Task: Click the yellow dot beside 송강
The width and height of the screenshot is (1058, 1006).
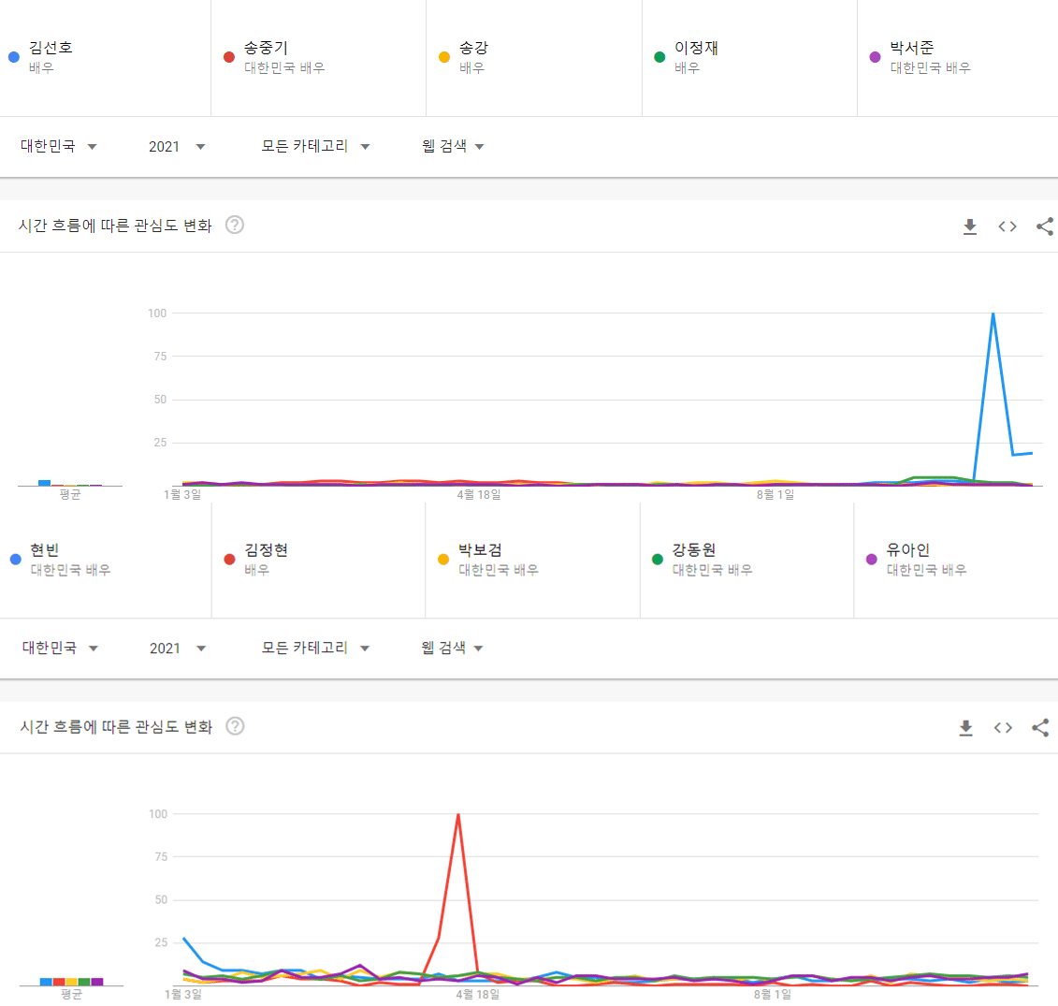Action: 444,57
